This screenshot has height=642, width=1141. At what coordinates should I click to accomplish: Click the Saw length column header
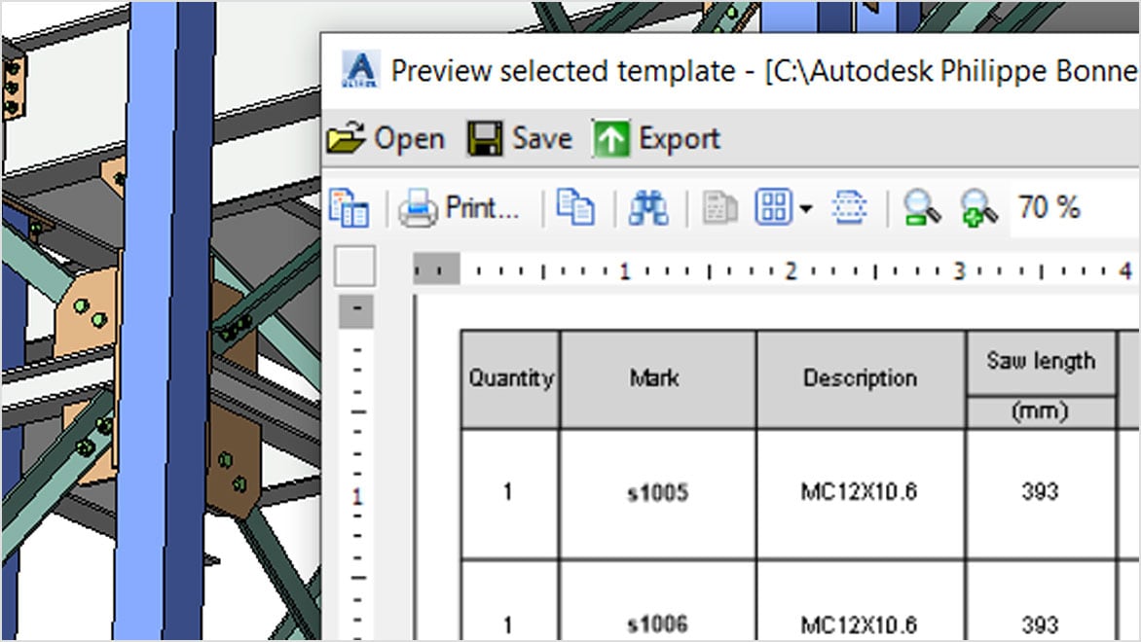pyautogui.click(x=1040, y=362)
